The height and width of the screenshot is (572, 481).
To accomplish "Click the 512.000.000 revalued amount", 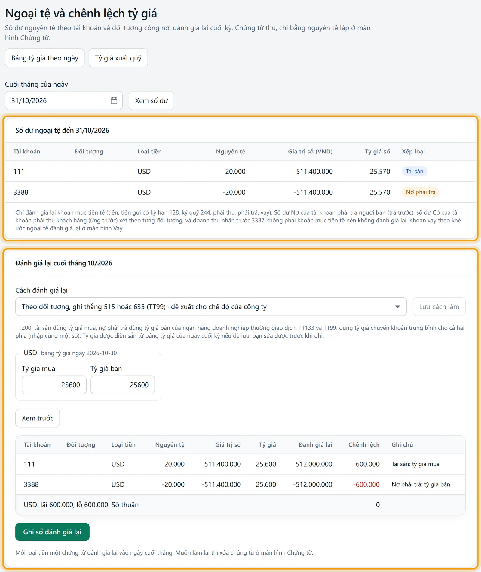I will [314, 464].
